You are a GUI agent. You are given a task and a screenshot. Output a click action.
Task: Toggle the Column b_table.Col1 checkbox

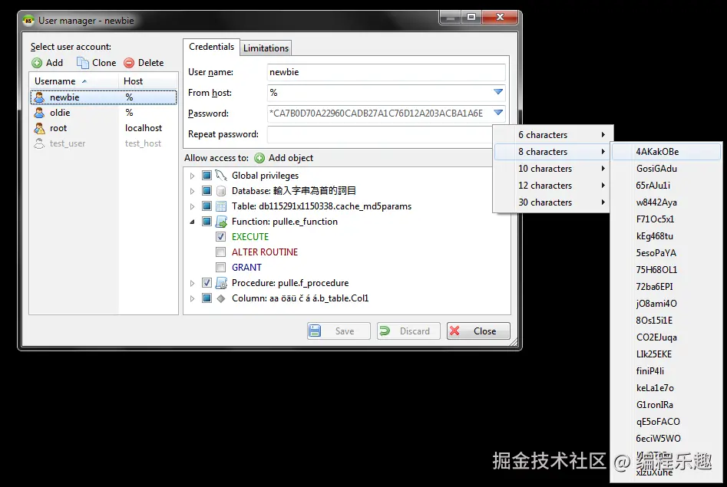(207, 298)
